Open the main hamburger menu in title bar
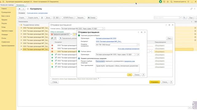The height and width of the screenshot is (110, 197). (x=3, y=2)
